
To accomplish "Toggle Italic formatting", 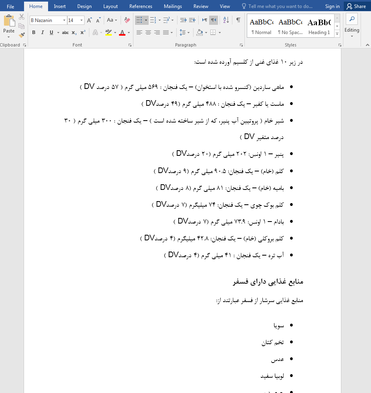I will [x=42, y=32].
